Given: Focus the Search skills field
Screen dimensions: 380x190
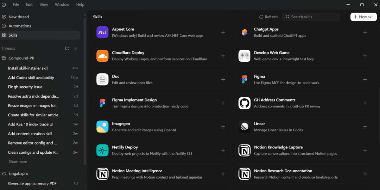Looking at the screenshot, I should coord(311,17).
